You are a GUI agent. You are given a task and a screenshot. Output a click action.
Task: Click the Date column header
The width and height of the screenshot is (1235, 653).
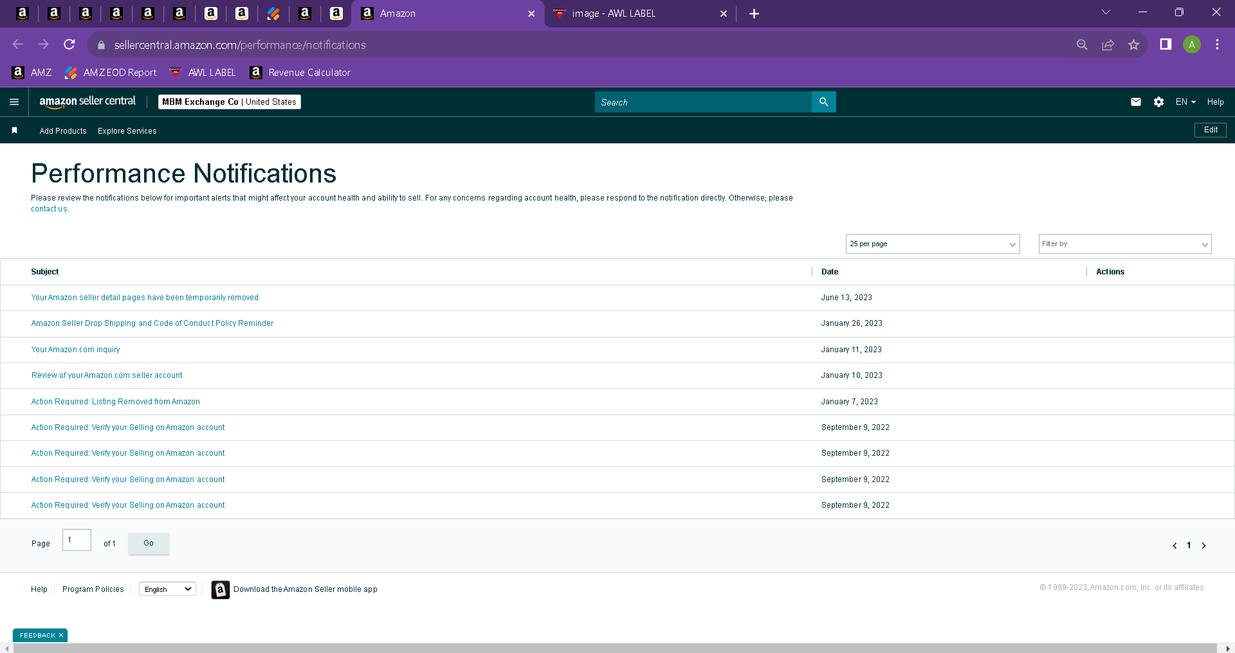pyautogui.click(x=830, y=272)
